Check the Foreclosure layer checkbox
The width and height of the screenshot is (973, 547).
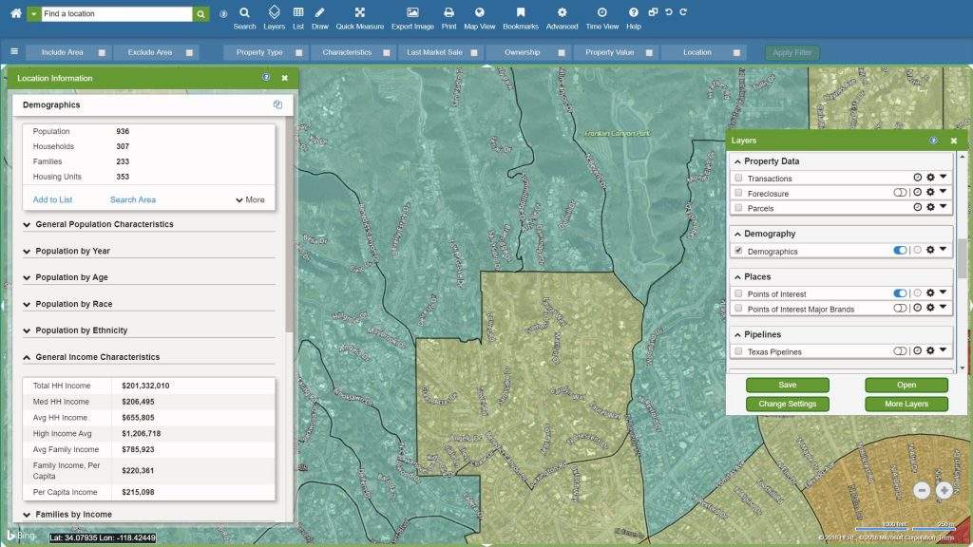[738, 193]
